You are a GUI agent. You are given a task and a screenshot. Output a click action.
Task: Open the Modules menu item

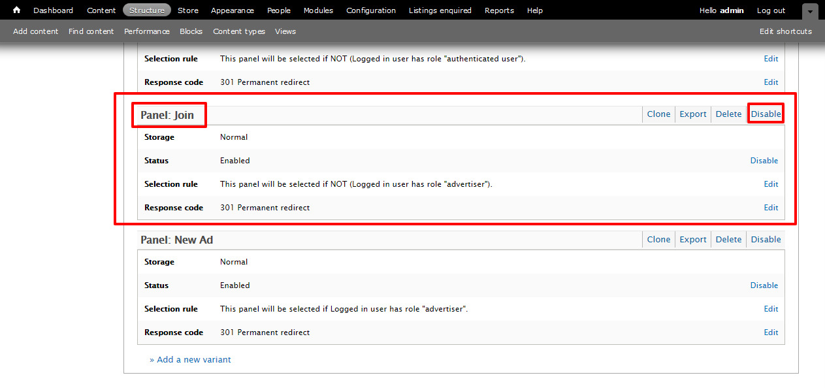(x=318, y=10)
